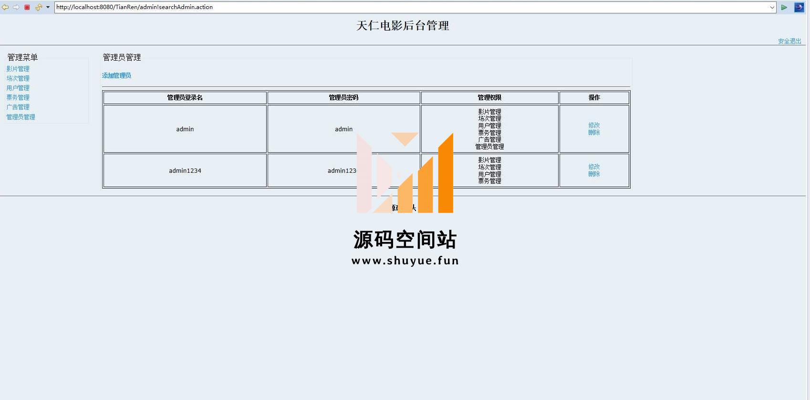
Task: Stop page loading with the red stop icon
Action: tap(27, 7)
